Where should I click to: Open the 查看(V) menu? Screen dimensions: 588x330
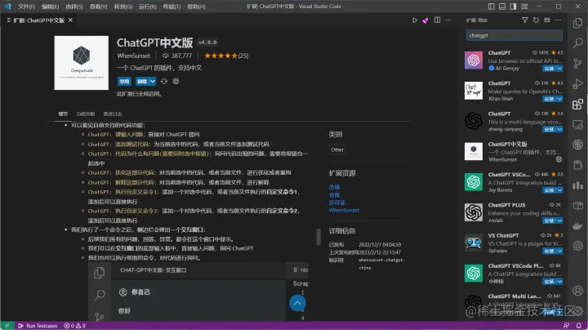[98, 7]
